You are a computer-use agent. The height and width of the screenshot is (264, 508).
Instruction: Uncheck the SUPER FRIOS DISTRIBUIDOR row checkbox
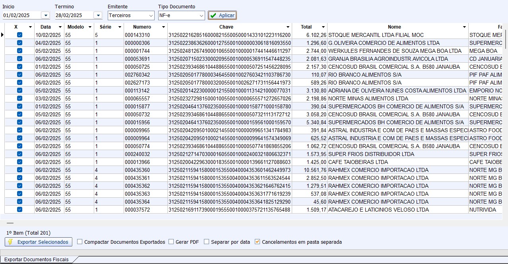click(19, 154)
